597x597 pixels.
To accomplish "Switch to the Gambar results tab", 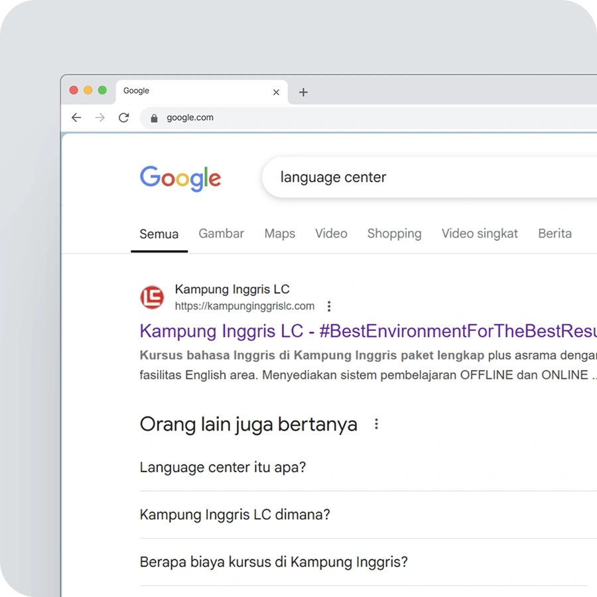I will [221, 233].
